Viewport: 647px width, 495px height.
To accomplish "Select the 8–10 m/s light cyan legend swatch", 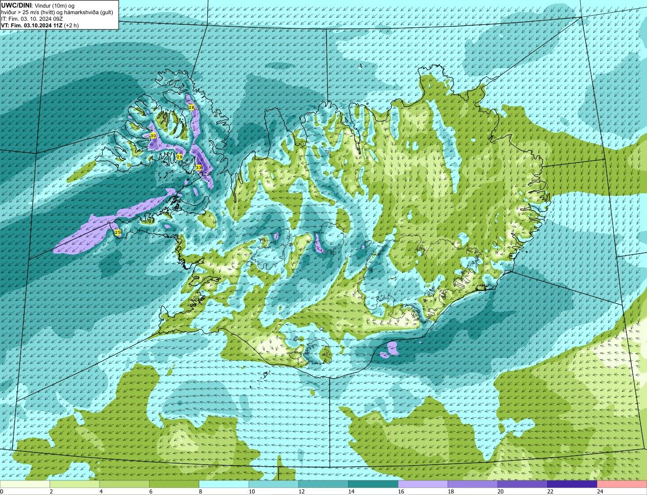I will click(224, 484).
